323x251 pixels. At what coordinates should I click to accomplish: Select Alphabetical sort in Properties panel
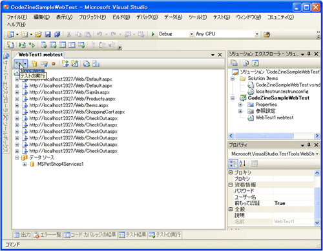coord(242,164)
